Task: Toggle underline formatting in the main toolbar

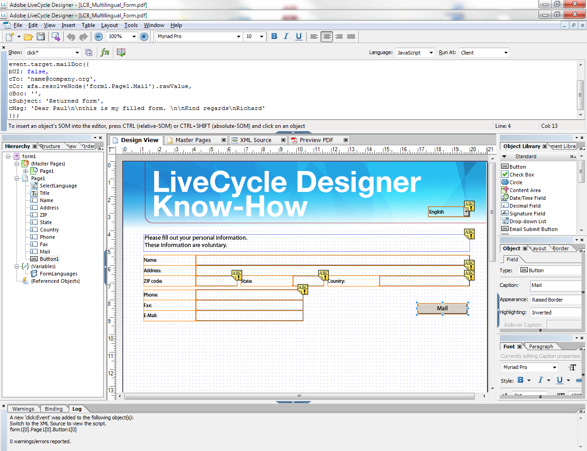Action: tap(299, 36)
